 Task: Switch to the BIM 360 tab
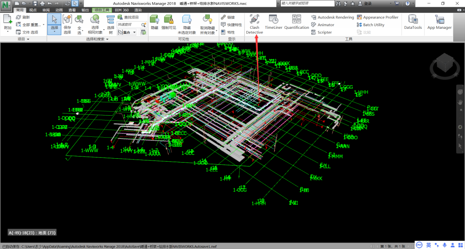121,10
